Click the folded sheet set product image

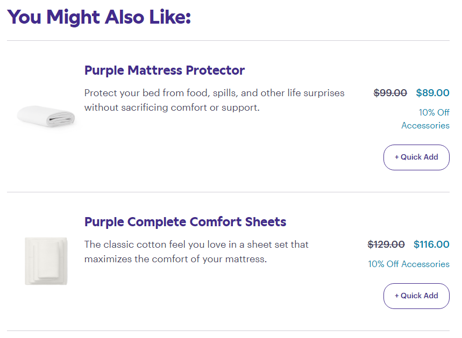[x=46, y=261]
